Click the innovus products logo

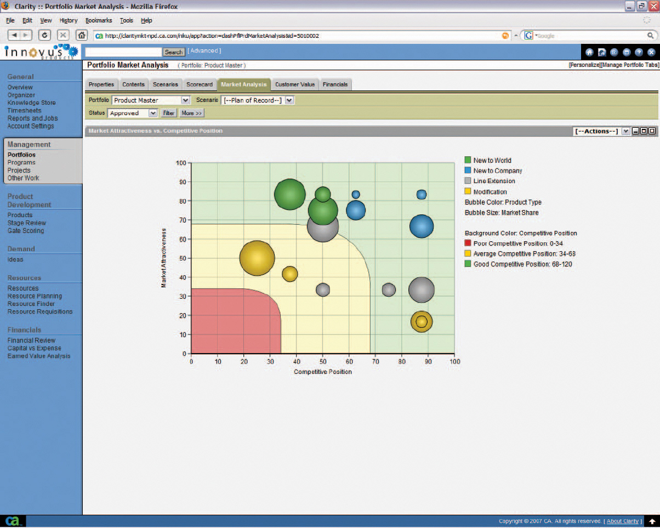coord(41,52)
